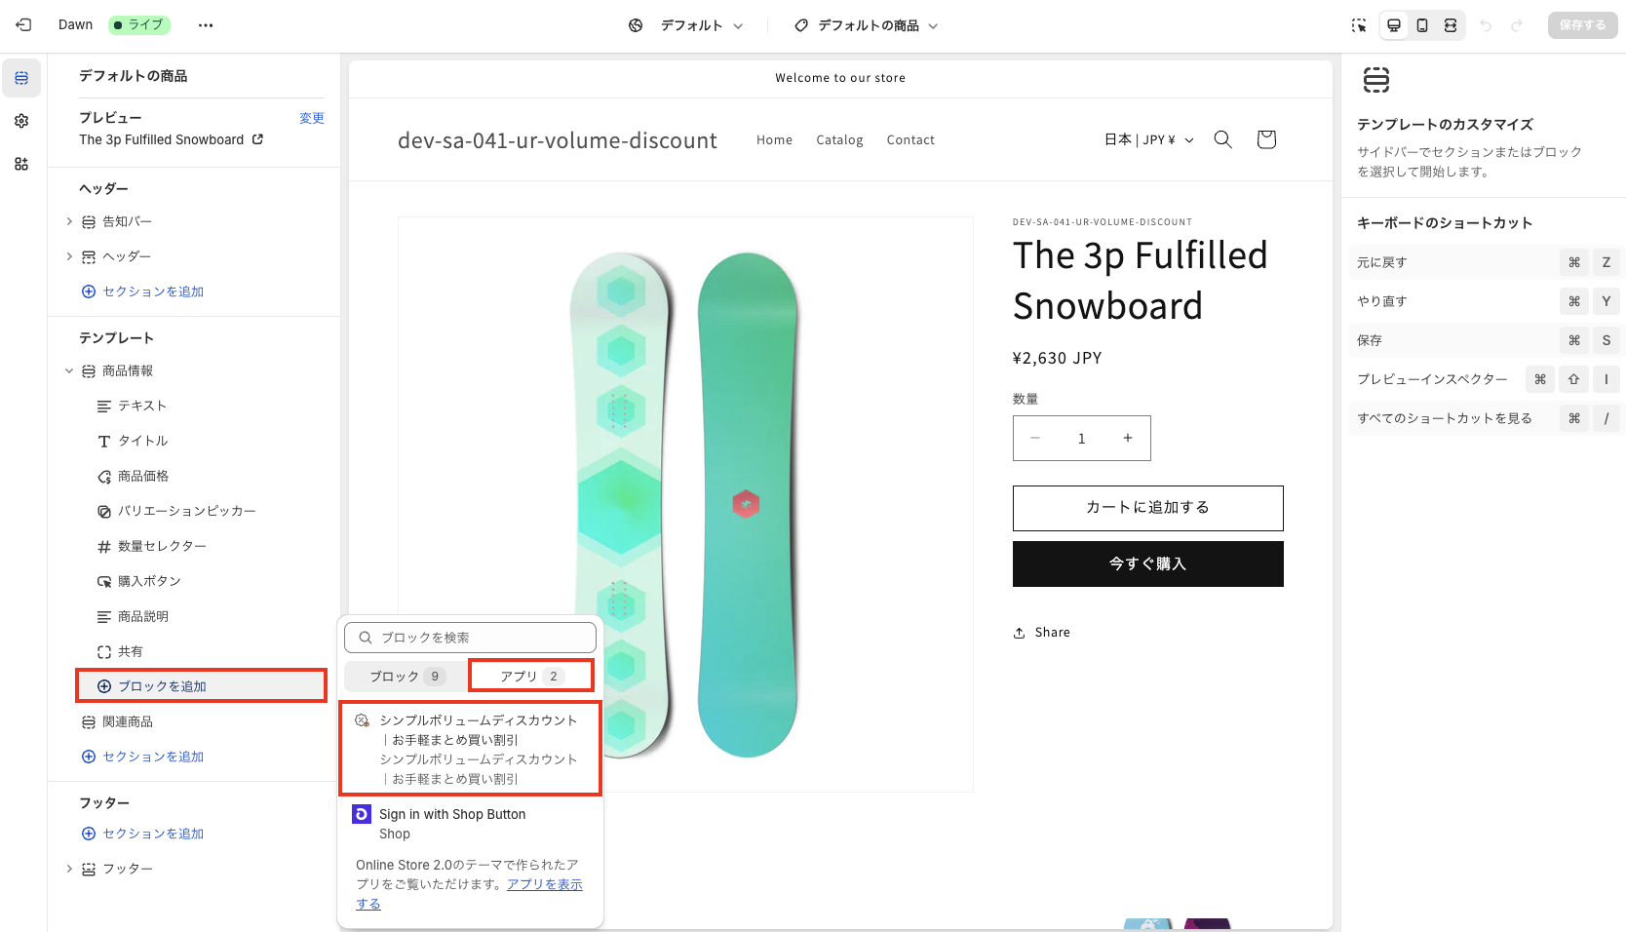Open theme settings gear in left sidebar

pyautogui.click(x=20, y=121)
